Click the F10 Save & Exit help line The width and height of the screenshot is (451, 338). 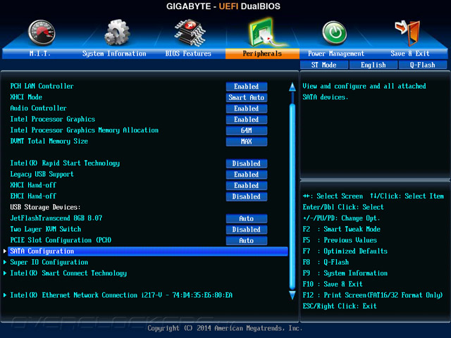tap(333, 284)
